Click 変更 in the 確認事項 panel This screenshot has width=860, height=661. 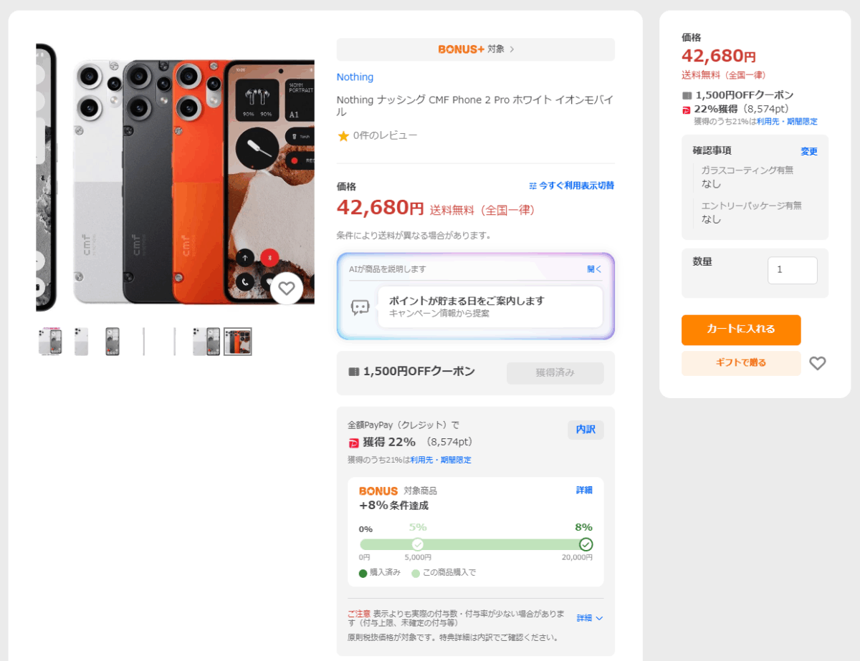tap(808, 152)
